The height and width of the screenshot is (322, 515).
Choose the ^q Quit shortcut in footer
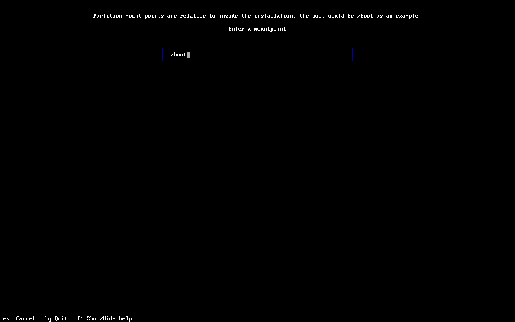click(56, 318)
